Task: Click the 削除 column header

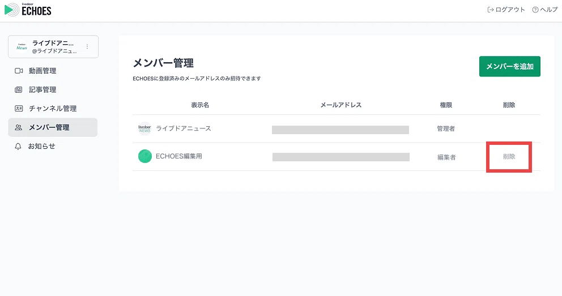Action: pos(509,105)
